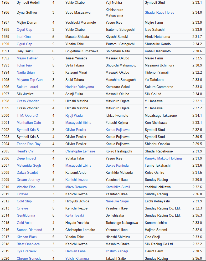Select the Ono Shoji owner cell

[x=167, y=237]
